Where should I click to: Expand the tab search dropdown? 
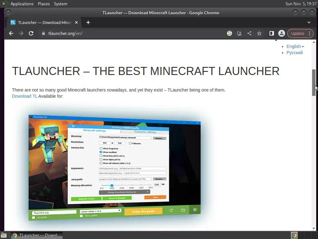pos(309,22)
